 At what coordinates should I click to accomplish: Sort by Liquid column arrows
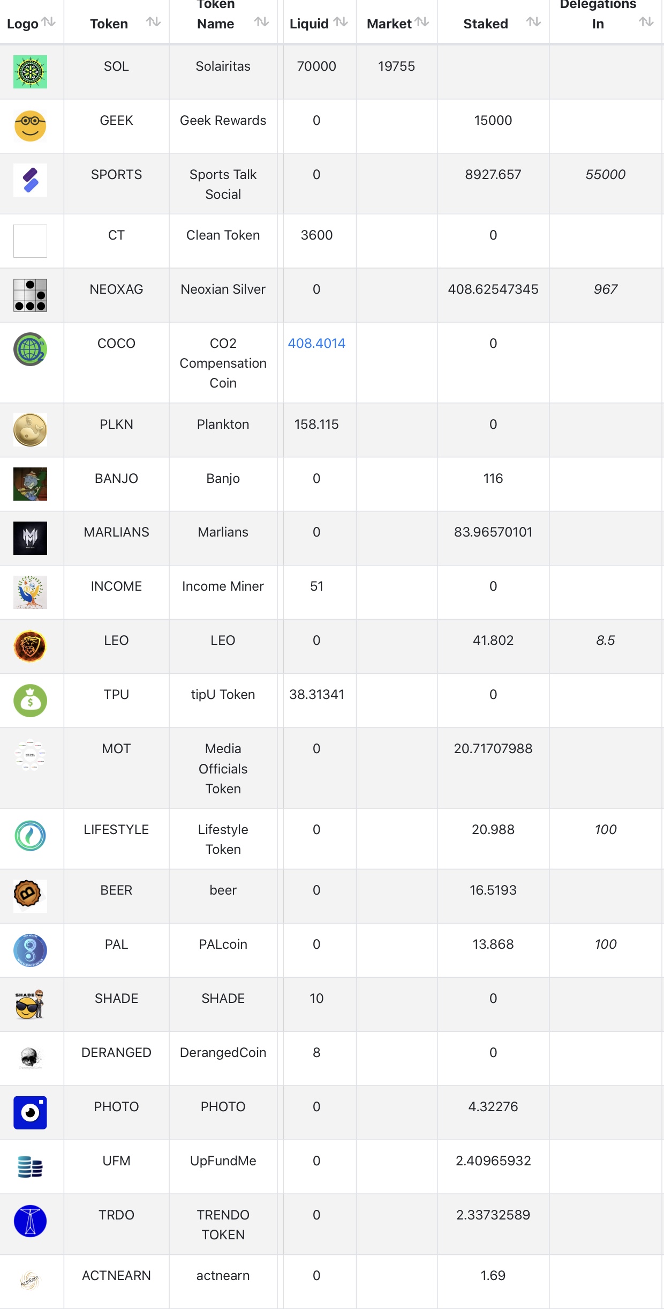(x=341, y=22)
